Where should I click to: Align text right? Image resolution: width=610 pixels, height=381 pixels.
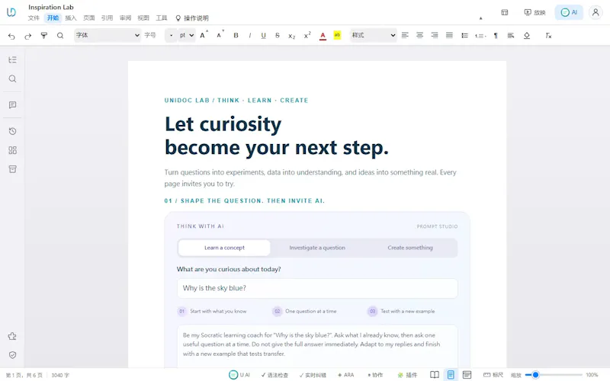pyautogui.click(x=435, y=35)
